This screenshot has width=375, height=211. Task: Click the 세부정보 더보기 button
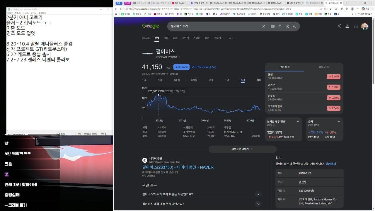[242, 149]
